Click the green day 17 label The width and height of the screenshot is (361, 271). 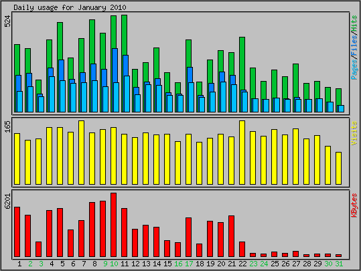[x=189, y=264]
